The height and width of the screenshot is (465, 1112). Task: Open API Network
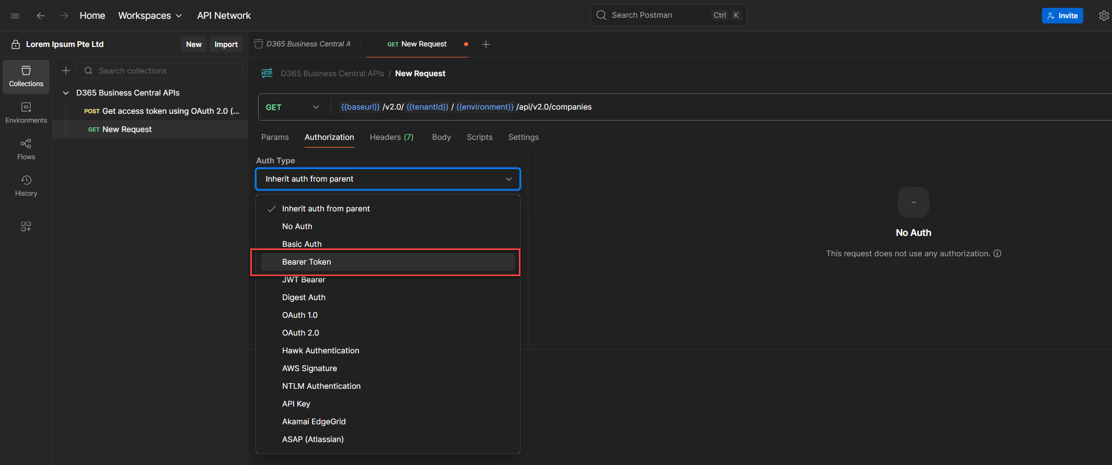click(224, 16)
